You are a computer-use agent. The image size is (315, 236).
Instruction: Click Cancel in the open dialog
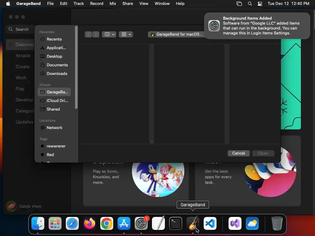click(238, 153)
